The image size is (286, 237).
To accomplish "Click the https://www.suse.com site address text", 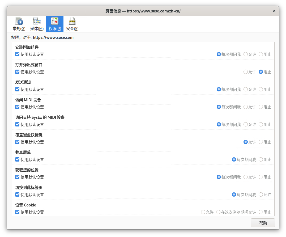I will [53, 37].
